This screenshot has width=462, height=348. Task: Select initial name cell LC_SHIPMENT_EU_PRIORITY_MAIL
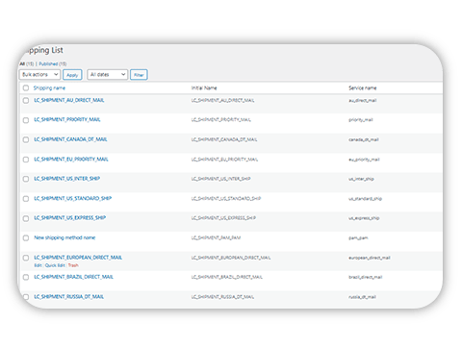point(224,160)
